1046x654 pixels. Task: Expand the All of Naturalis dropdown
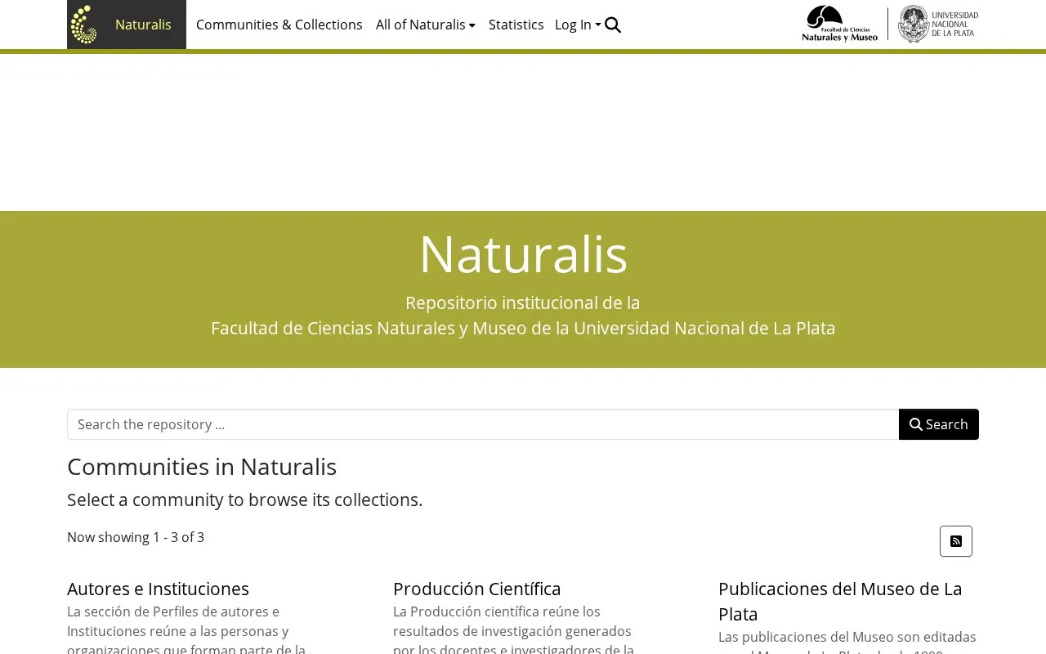(x=426, y=25)
